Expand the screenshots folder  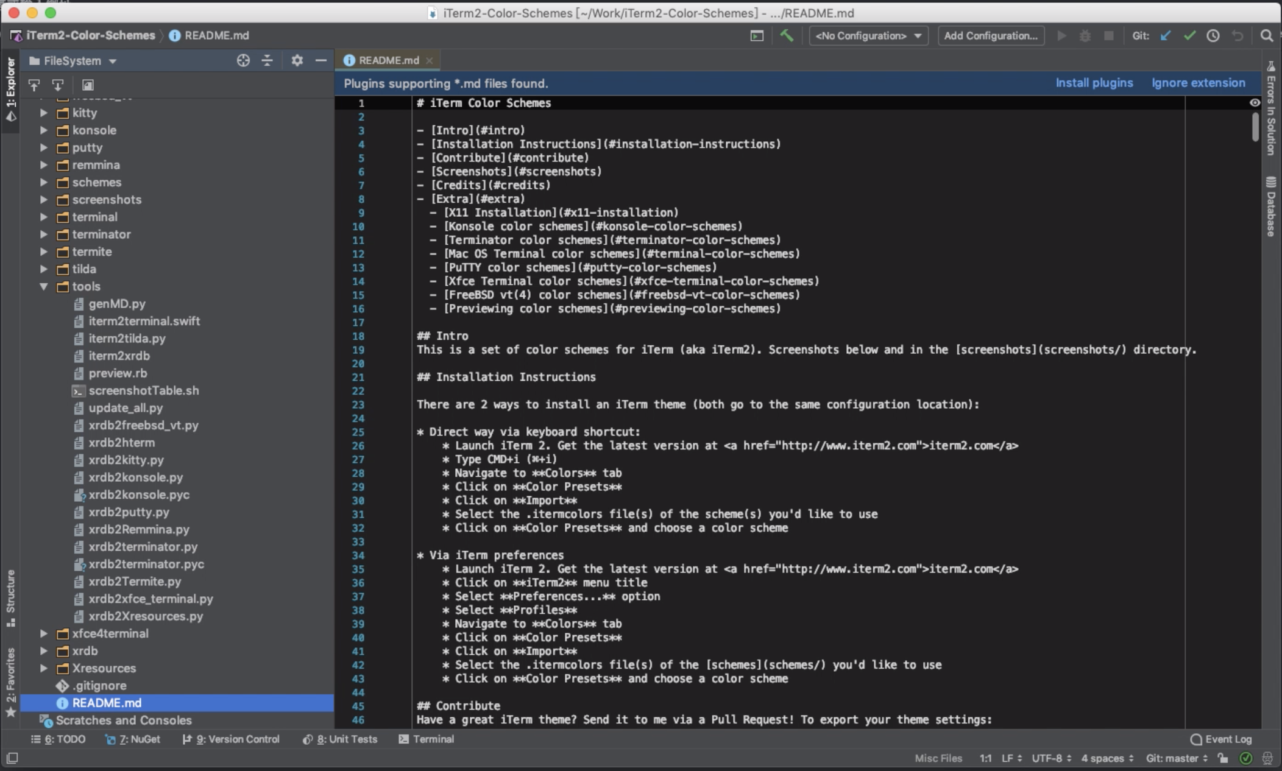[x=44, y=200]
